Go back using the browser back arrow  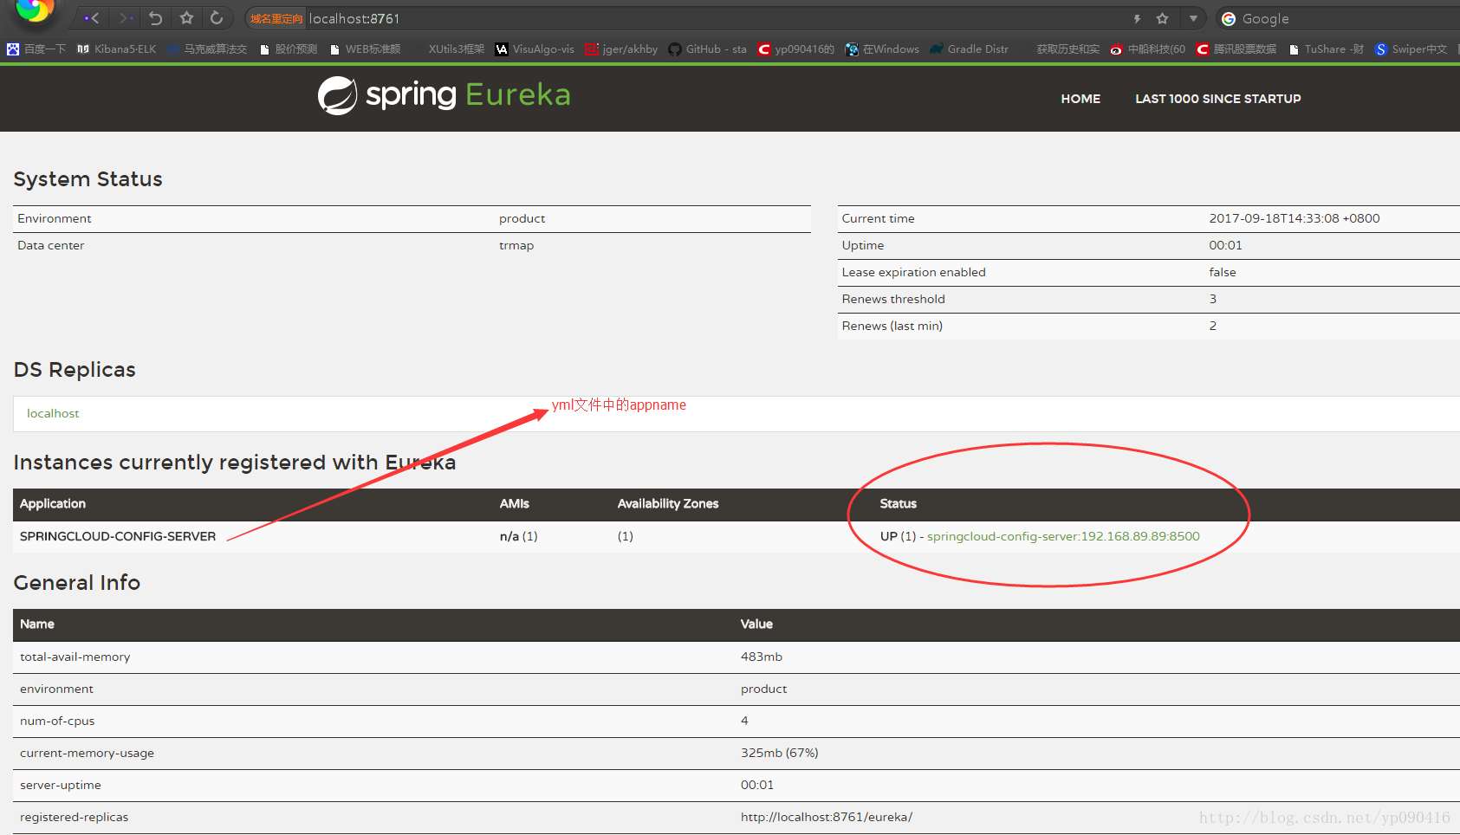click(92, 18)
